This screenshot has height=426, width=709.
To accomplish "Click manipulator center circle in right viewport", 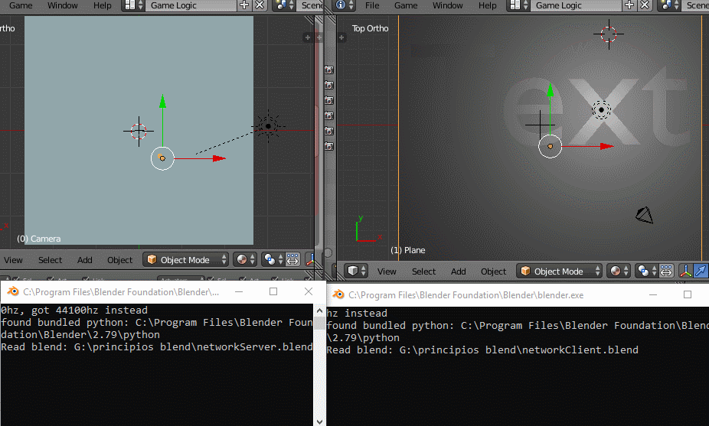I will 551,146.
